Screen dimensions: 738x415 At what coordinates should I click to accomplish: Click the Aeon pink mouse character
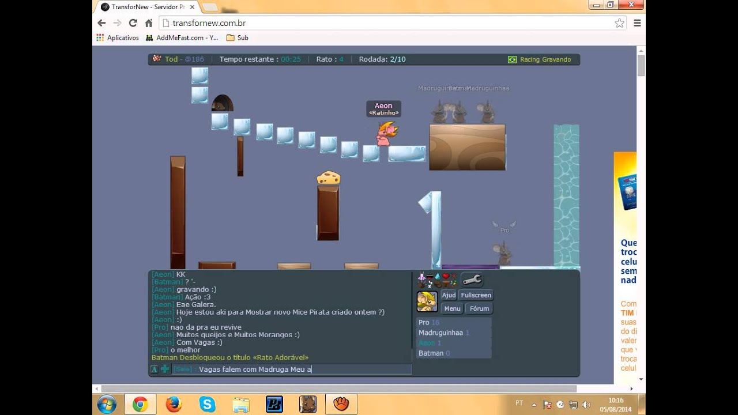pyautogui.click(x=386, y=134)
